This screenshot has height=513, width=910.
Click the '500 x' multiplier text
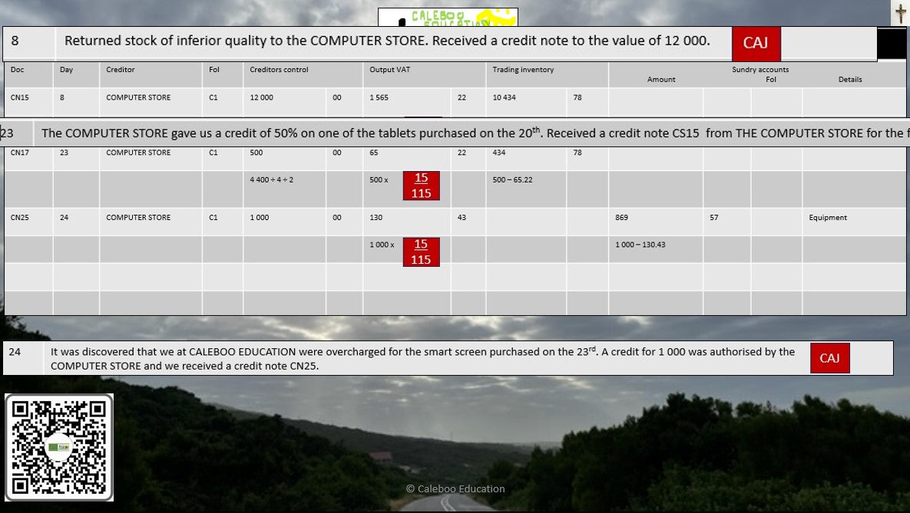point(379,179)
